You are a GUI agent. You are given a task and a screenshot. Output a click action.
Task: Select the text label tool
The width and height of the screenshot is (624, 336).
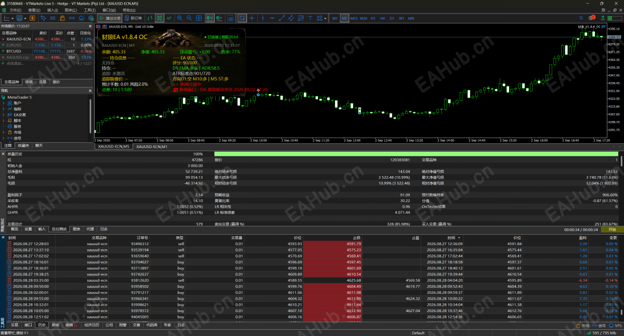(310, 18)
